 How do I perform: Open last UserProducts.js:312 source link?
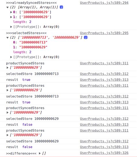[x=104, y=141]
